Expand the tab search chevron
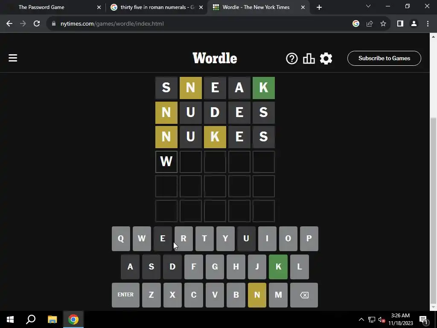437x328 pixels. (368, 6)
